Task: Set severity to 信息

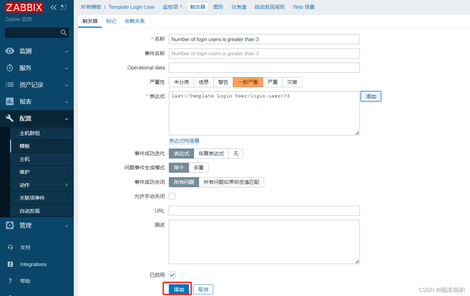Action: (x=203, y=82)
